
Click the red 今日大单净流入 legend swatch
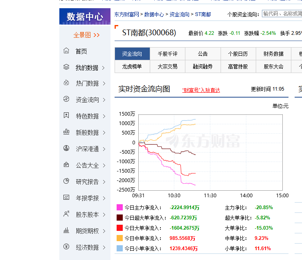[x=119, y=228]
